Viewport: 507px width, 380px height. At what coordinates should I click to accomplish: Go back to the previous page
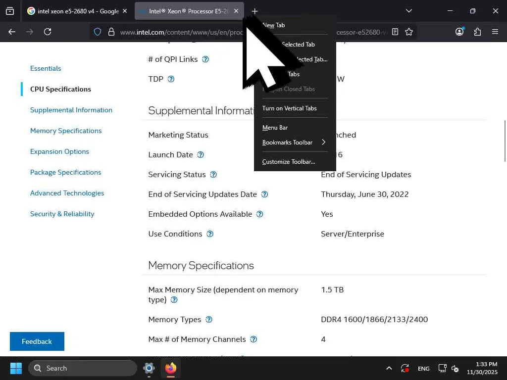[x=12, y=32]
